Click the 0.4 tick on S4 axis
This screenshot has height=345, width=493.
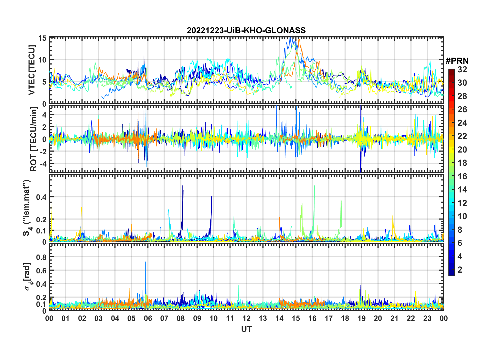41,197
